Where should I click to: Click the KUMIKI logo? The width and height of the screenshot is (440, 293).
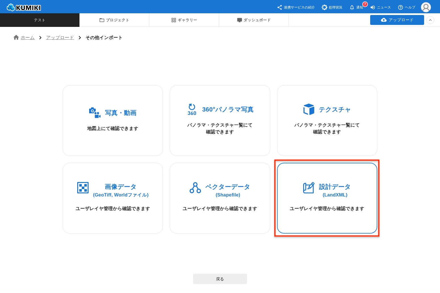tap(24, 7)
